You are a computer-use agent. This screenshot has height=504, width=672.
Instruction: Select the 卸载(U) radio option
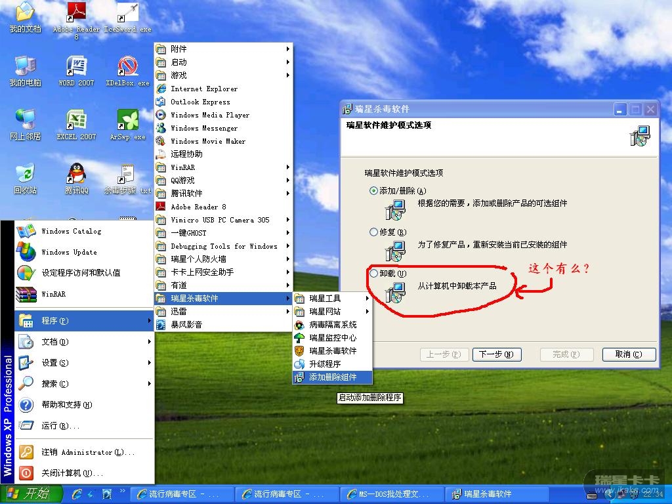tap(373, 273)
